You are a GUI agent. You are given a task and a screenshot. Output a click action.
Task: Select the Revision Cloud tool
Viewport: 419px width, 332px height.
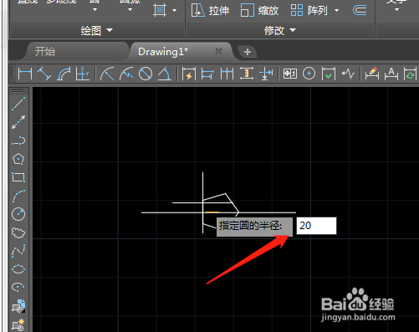click(x=18, y=232)
